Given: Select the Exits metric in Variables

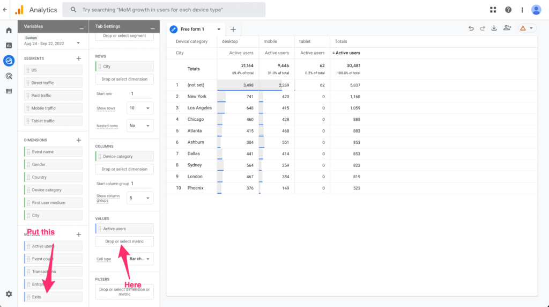Looking at the screenshot, I should click(x=53, y=297).
